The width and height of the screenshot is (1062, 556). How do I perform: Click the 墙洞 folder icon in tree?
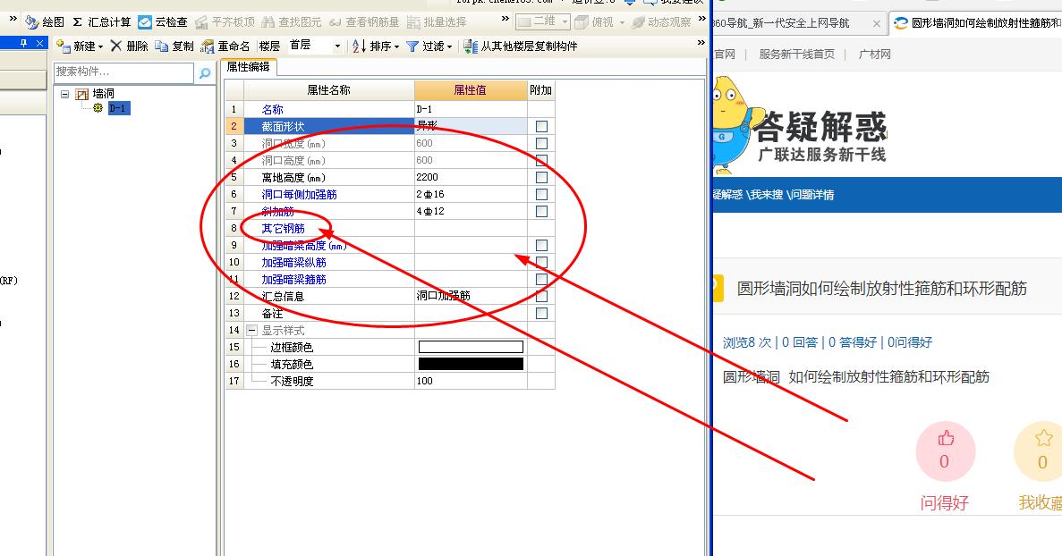click(82, 94)
